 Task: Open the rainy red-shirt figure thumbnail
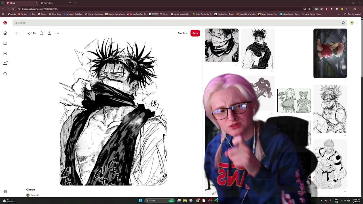pos(330,53)
